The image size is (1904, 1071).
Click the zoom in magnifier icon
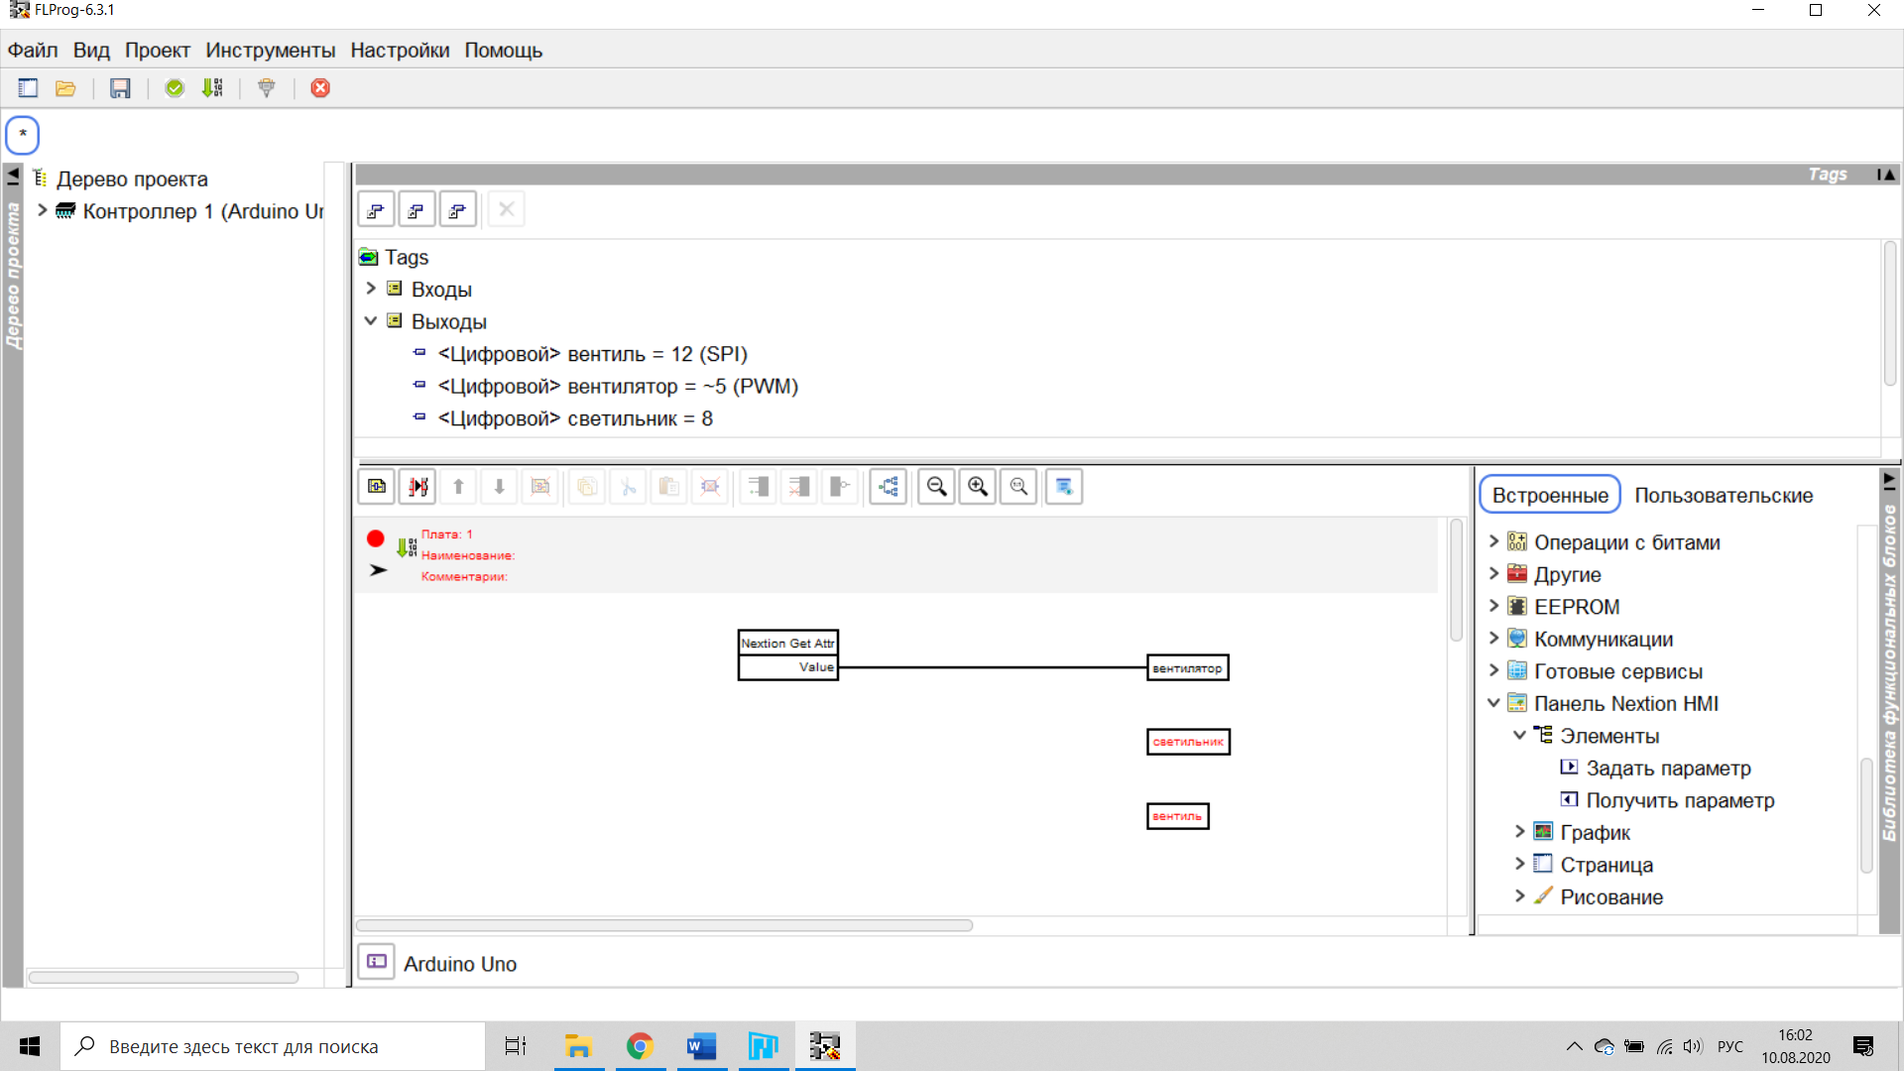[978, 486]
